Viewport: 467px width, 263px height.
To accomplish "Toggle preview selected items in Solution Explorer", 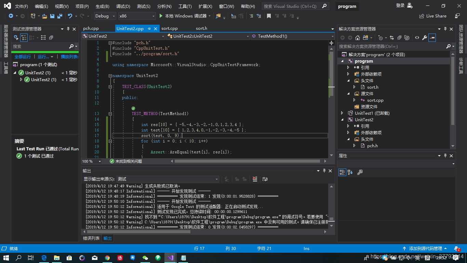I will tap(432, 38).
